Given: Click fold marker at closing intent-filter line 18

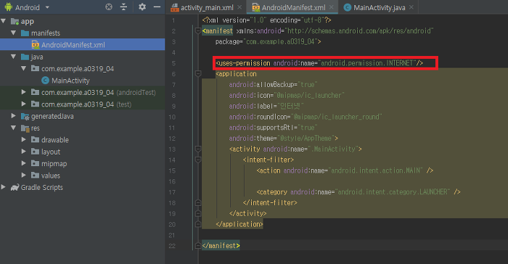Looking at the screenshot, I should (198, 203).
